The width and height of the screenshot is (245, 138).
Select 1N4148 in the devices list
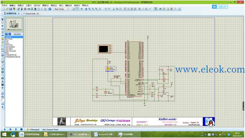tap(14, 37)
